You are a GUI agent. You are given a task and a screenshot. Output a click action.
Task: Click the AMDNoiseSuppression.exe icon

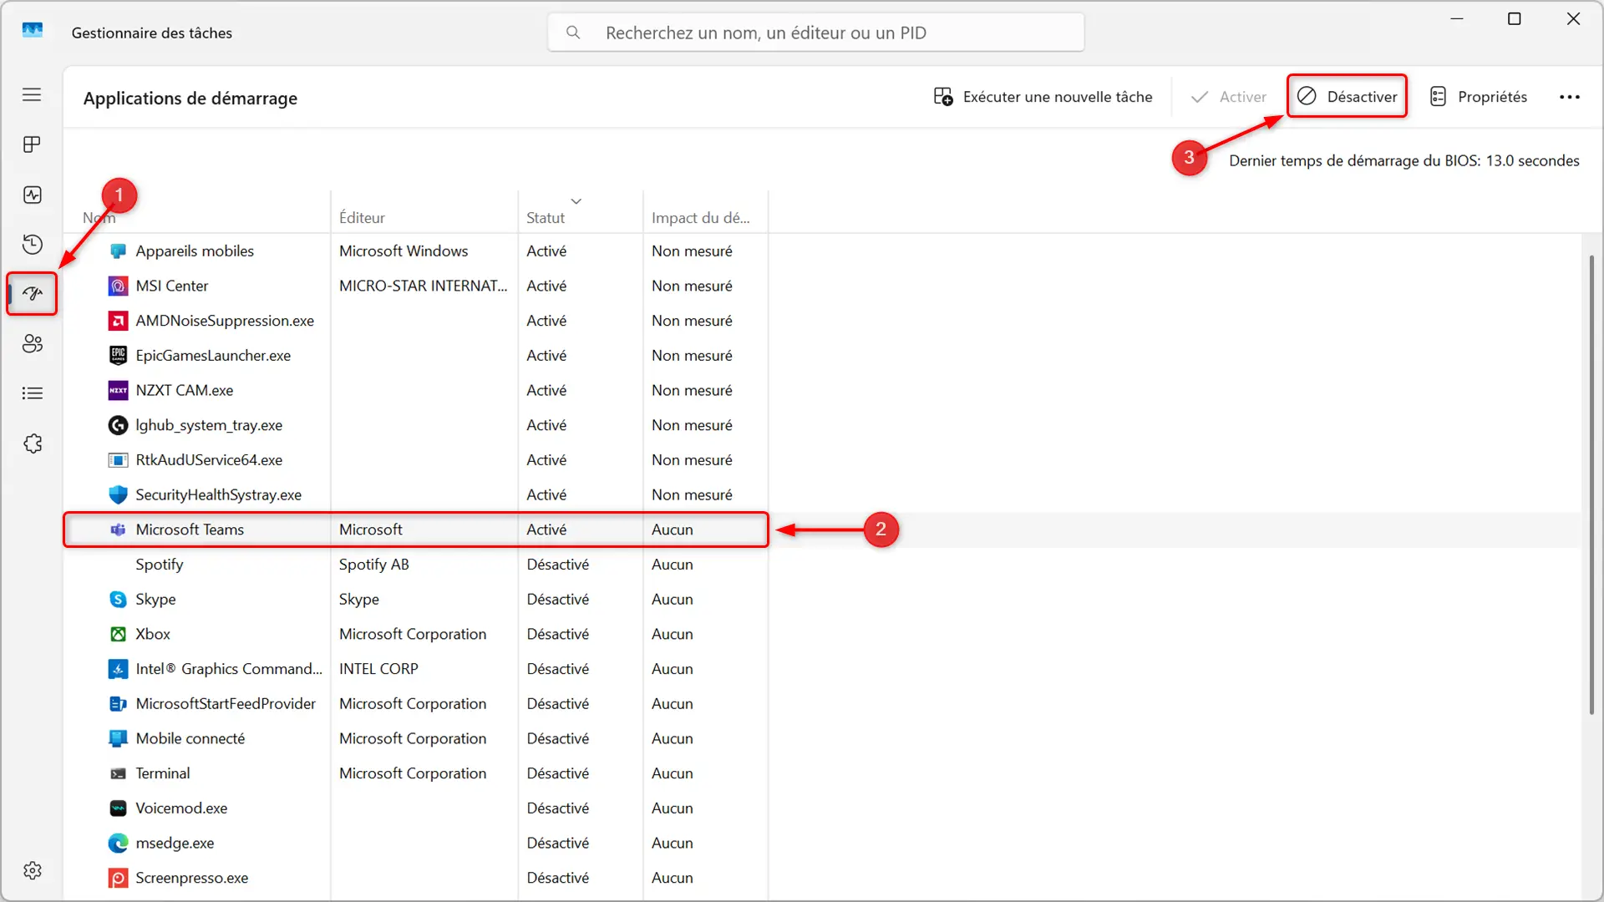coord(119,321)
